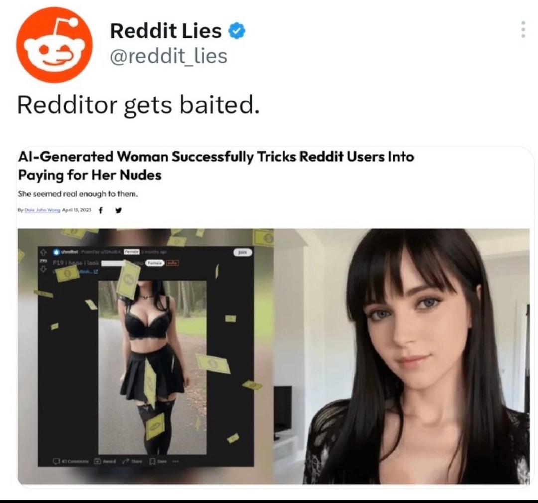
Task: Upvote the embedded Reddit post
Action: 43,252
